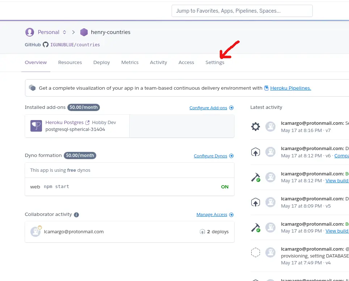The height and width of the screenshot is (281, 349).
Task: Click user avatar in v5 activity row
Action: (270, 202)
